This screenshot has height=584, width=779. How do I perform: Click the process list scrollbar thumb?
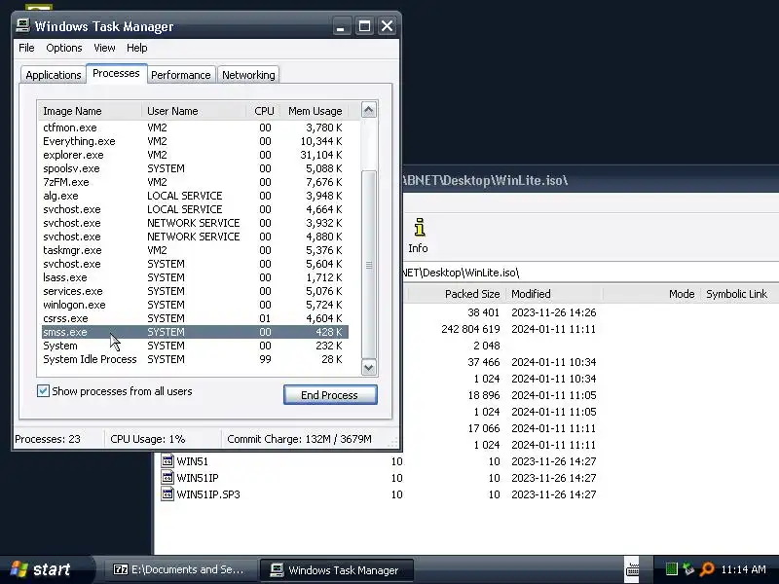pos(369,265)
